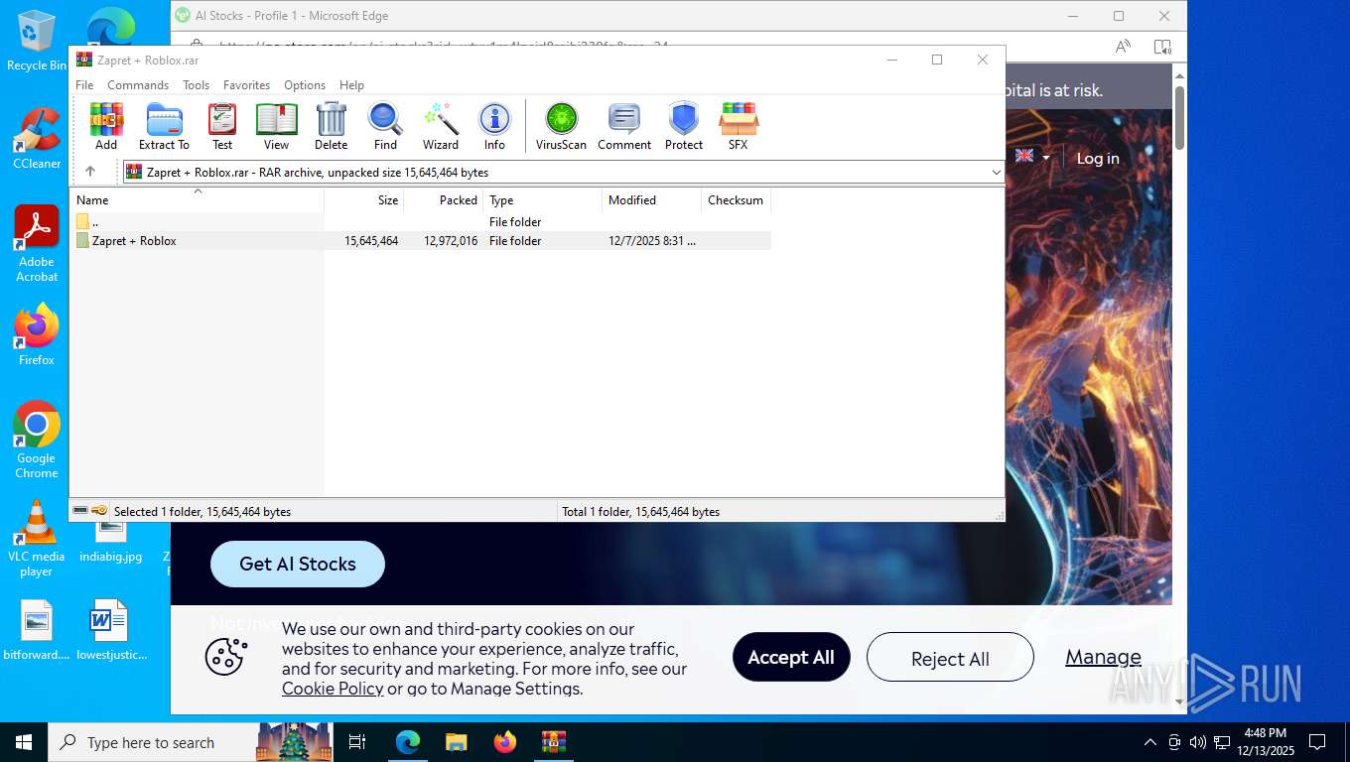Viewport: 1350px width, 762px height.
Task: Open the language flag dropdown in Edge
Action: tap(1031, 156)
